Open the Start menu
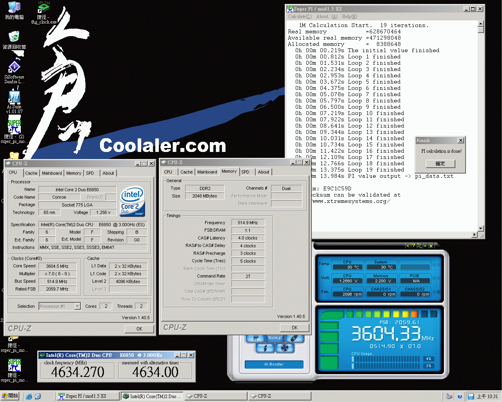Image resolution: width=502 pixels, height=402 pixels. tap(10, 396)
